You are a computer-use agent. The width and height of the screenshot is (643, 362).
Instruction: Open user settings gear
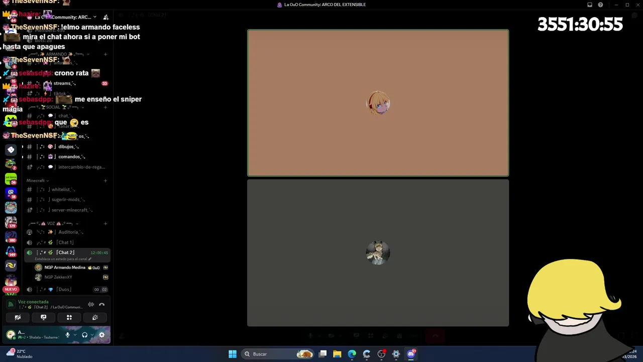[101, 335]
